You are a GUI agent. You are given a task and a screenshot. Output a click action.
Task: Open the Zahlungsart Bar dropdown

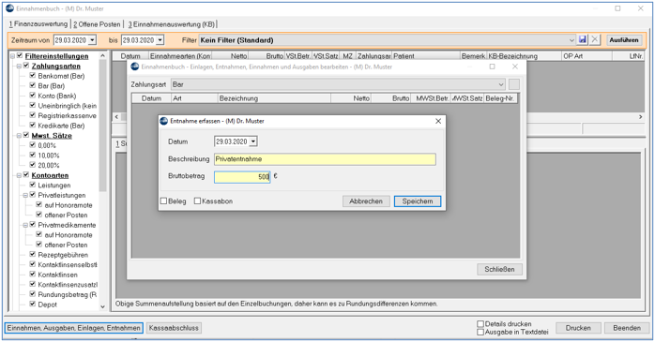(501, 84)
